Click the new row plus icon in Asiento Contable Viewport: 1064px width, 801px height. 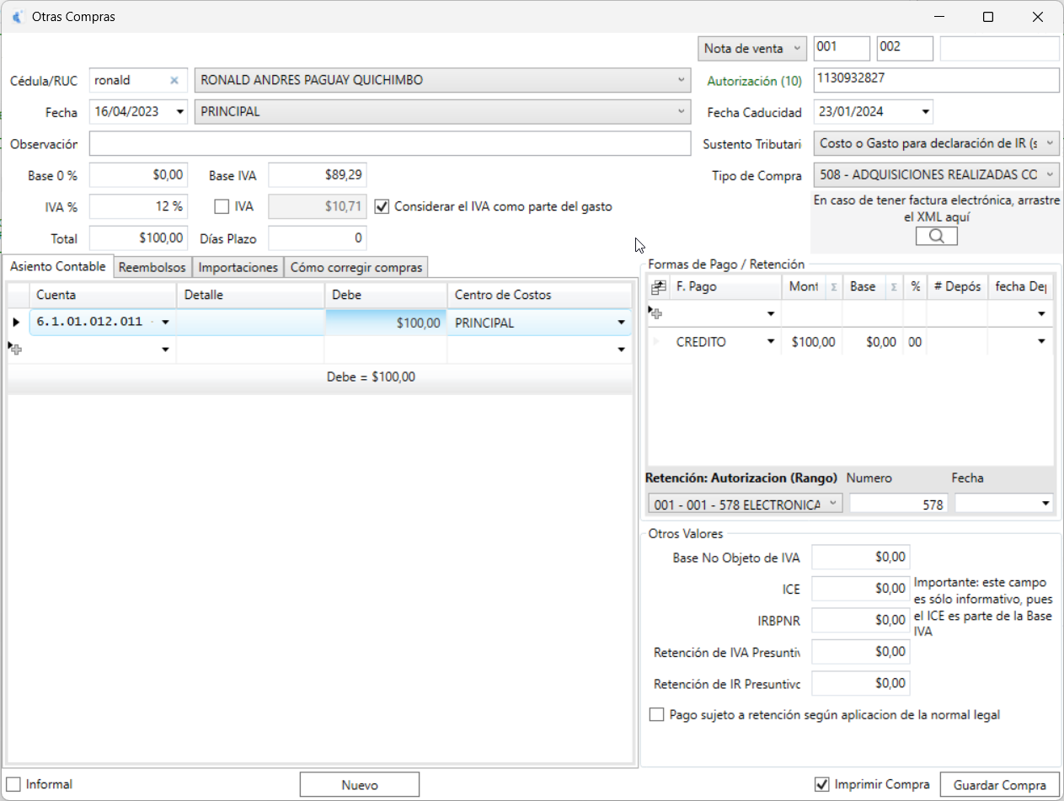tap(15, 348)
